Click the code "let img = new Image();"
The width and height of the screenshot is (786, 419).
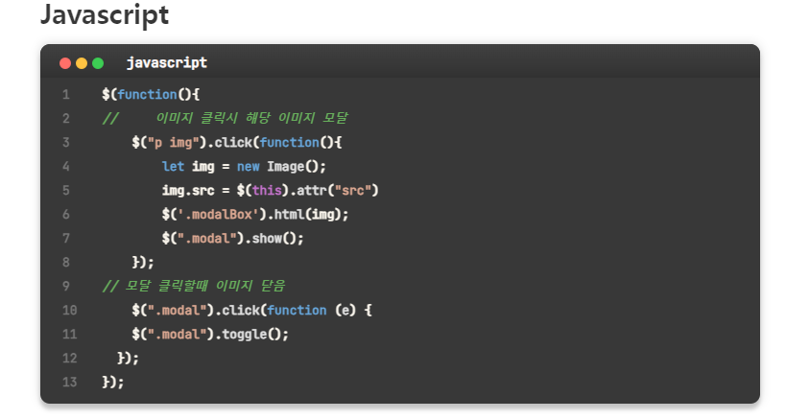(244, 167)
